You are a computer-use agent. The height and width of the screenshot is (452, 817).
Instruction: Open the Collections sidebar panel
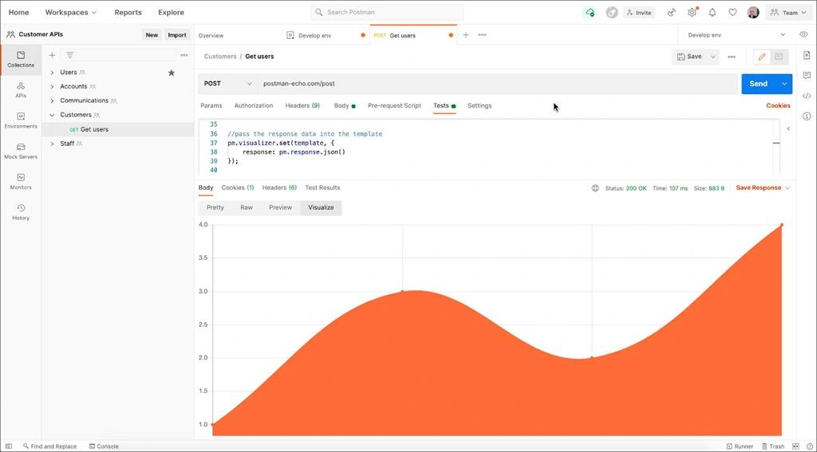[x=21, y=59]
